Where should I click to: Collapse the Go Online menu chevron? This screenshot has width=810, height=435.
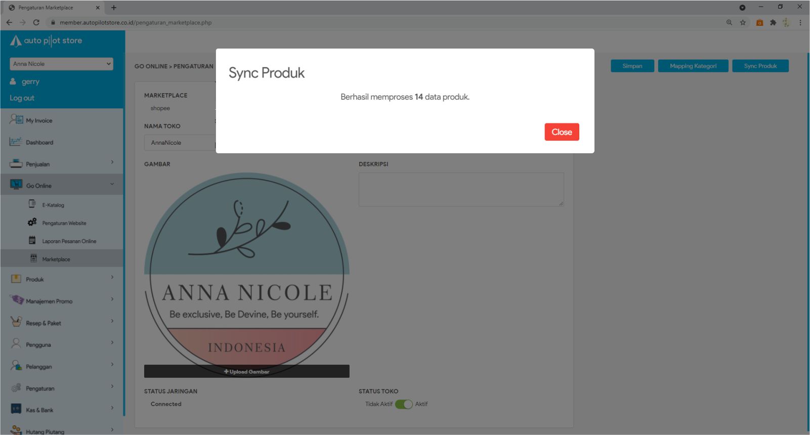coord(112,184)
